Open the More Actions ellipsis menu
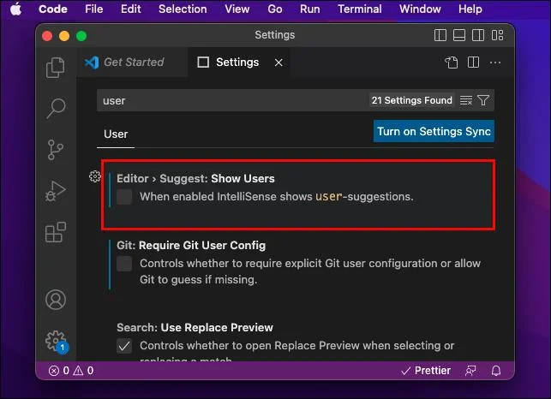 [x=495, y=63]
